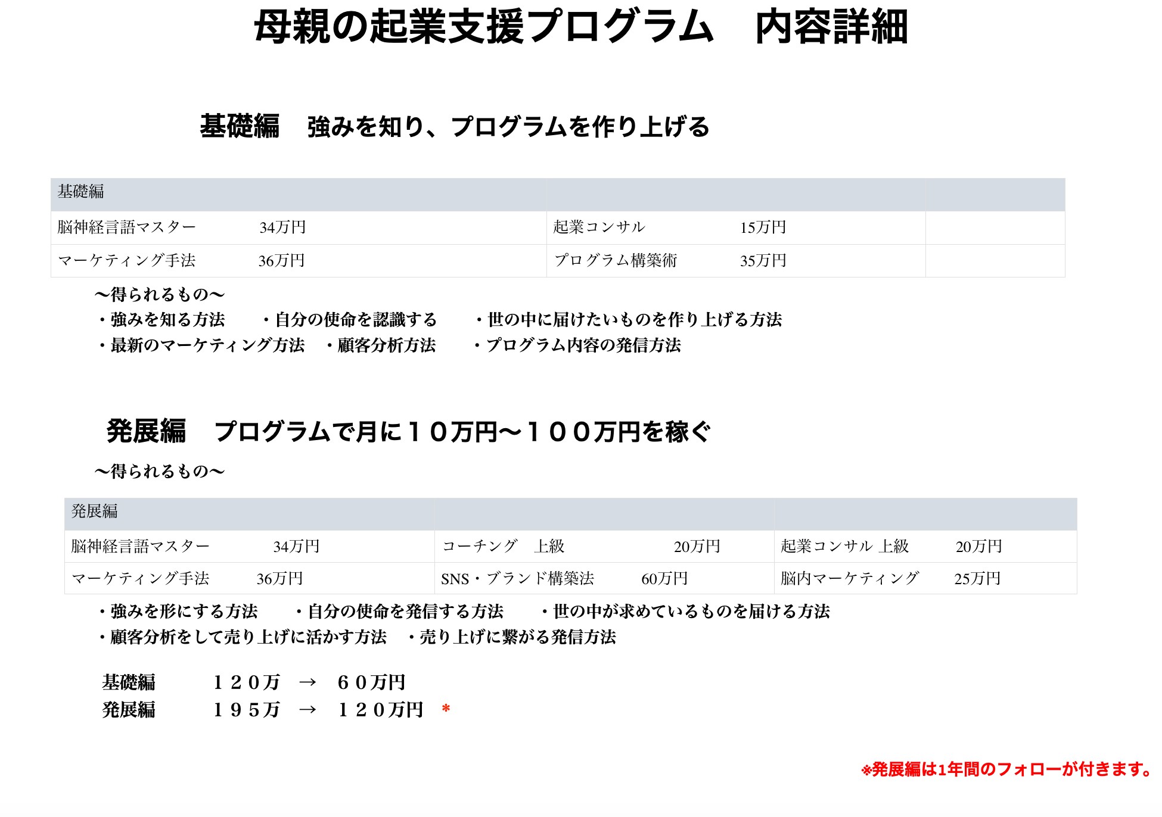Click the 基礎編 table header cell
Viewport: 1162px width, 817px height.
coord(298,195)
